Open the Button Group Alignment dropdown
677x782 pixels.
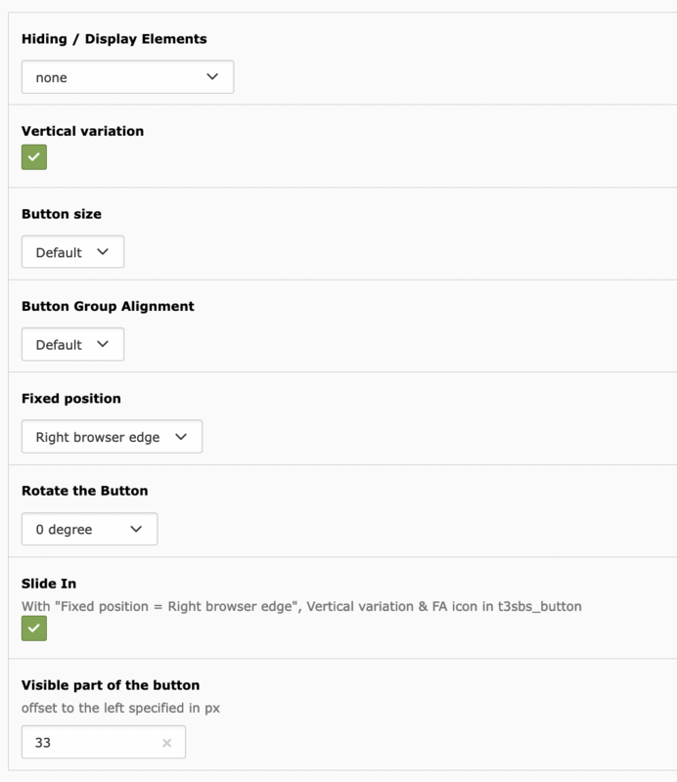72,344
